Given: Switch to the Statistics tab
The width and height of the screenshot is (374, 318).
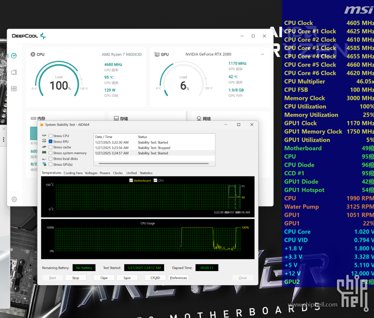Looking at the screenshot, I should click(146, 173).
